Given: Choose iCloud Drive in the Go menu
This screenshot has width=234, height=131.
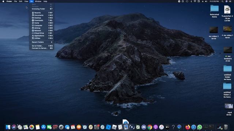Looking at the screenshot, I should pos(42,33).
